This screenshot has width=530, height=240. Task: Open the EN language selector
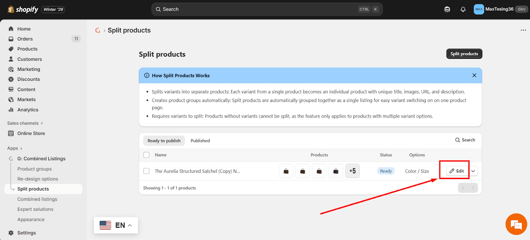tap(116, 225)
